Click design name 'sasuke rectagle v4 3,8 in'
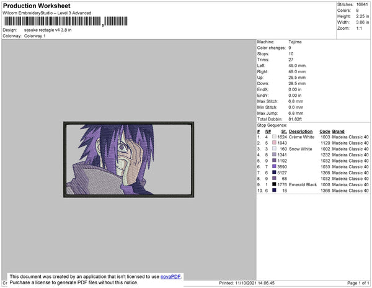The height and width of the screenshot is (288, 372). pyautogui.click(x=48, y=30)
